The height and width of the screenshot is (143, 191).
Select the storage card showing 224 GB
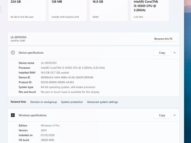click(x=27, y=10)
